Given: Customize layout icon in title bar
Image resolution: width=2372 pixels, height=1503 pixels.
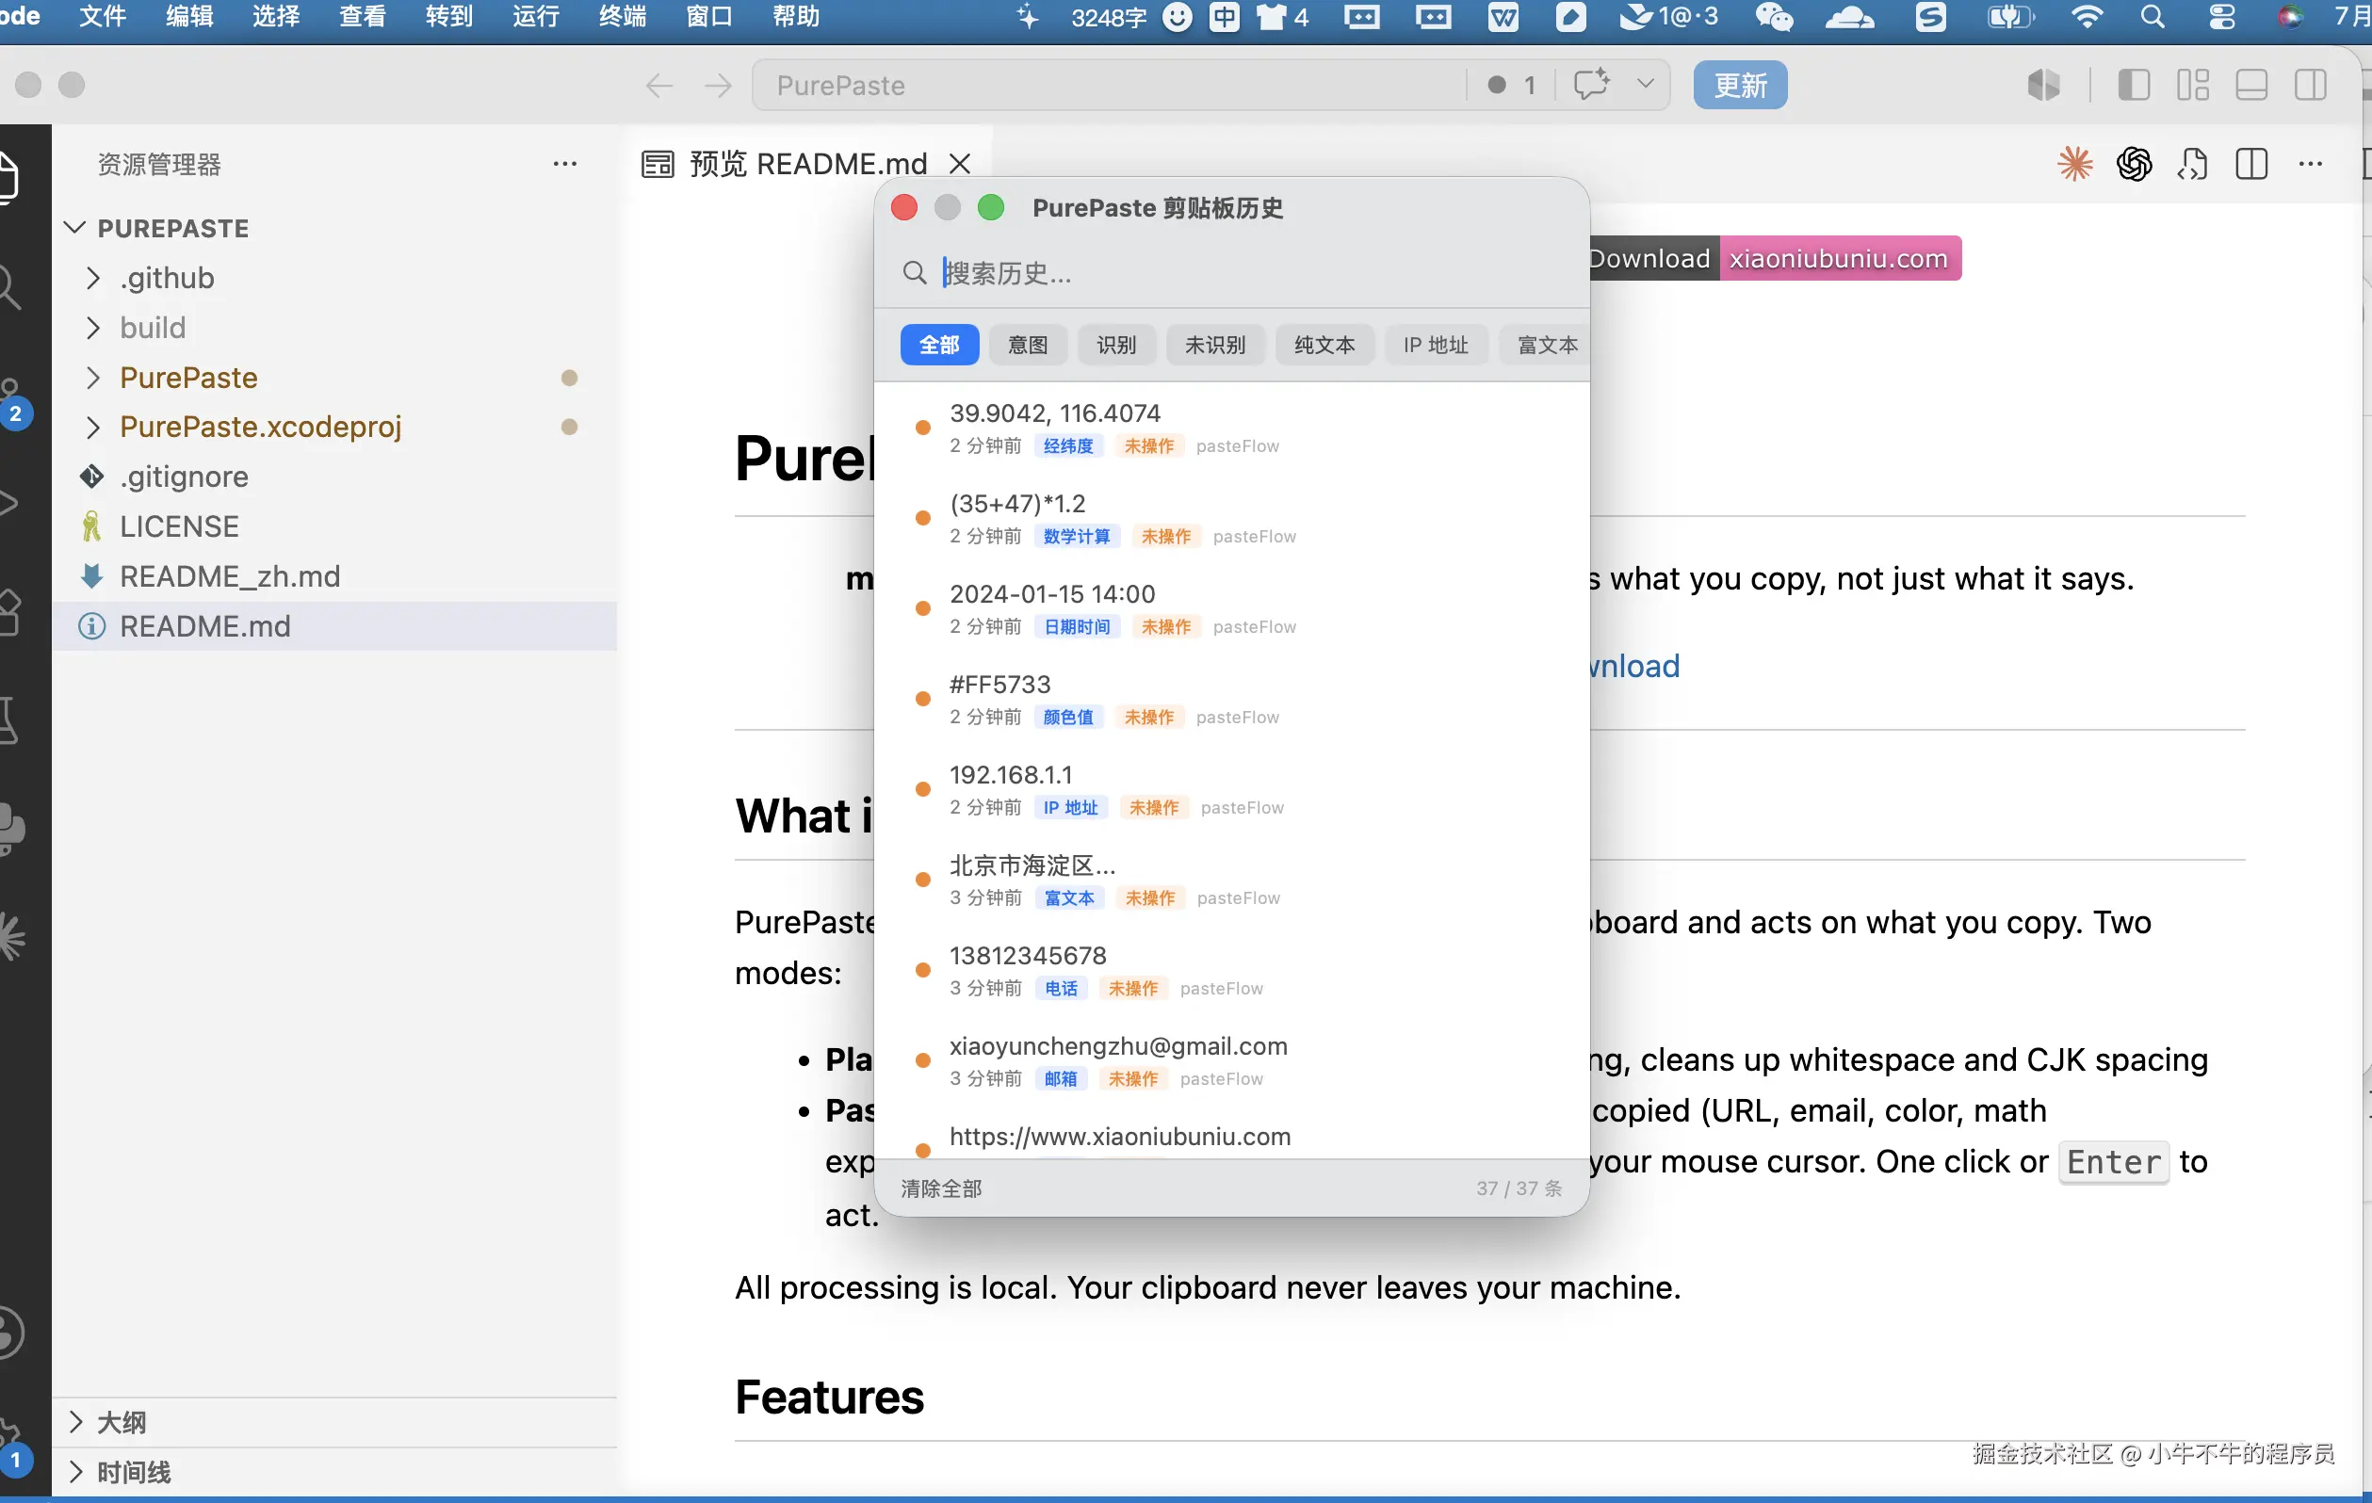Looking at the screenshot, I should (x=2192, y=85).
